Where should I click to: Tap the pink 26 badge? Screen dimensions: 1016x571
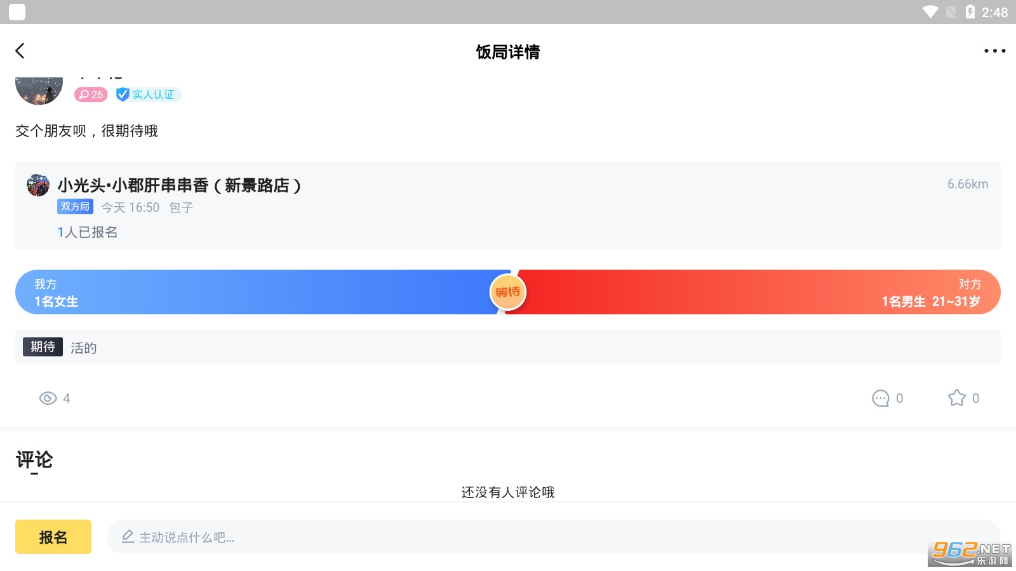(x=91, y=95)
